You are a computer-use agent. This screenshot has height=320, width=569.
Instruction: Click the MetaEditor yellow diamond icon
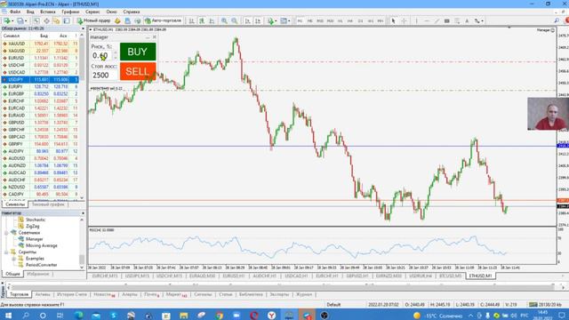[x=117, y=21]
